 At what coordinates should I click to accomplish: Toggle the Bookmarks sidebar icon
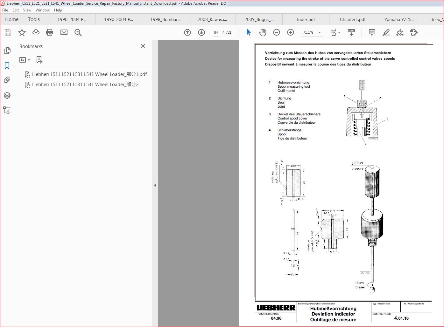[x=7, y=65]
